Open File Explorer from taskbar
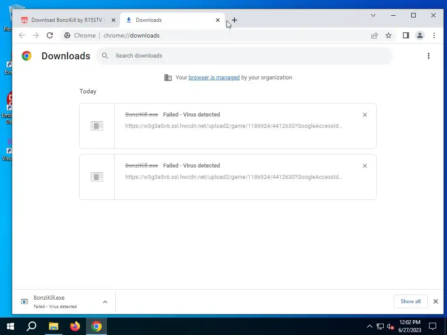Image resolution: width=447 pixels, height=335 pixels. pyautogui.click(x=53, y=326)
